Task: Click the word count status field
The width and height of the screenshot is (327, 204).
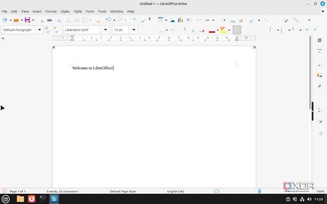Action: click(x=62, y=191)
